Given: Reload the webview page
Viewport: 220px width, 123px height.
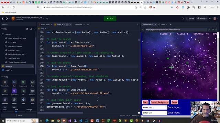Looking at the screenshot, I should coord(143,30).
